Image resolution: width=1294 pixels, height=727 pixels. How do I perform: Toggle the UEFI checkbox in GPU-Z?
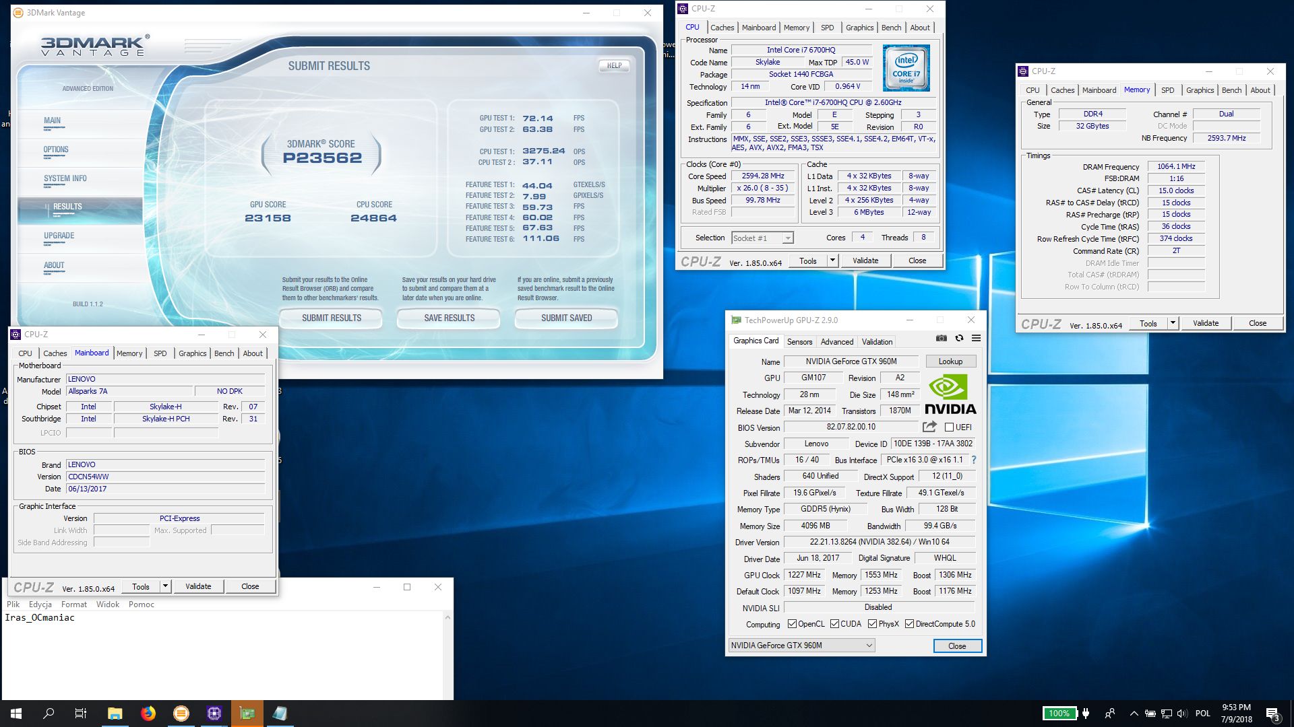[949, 427]
